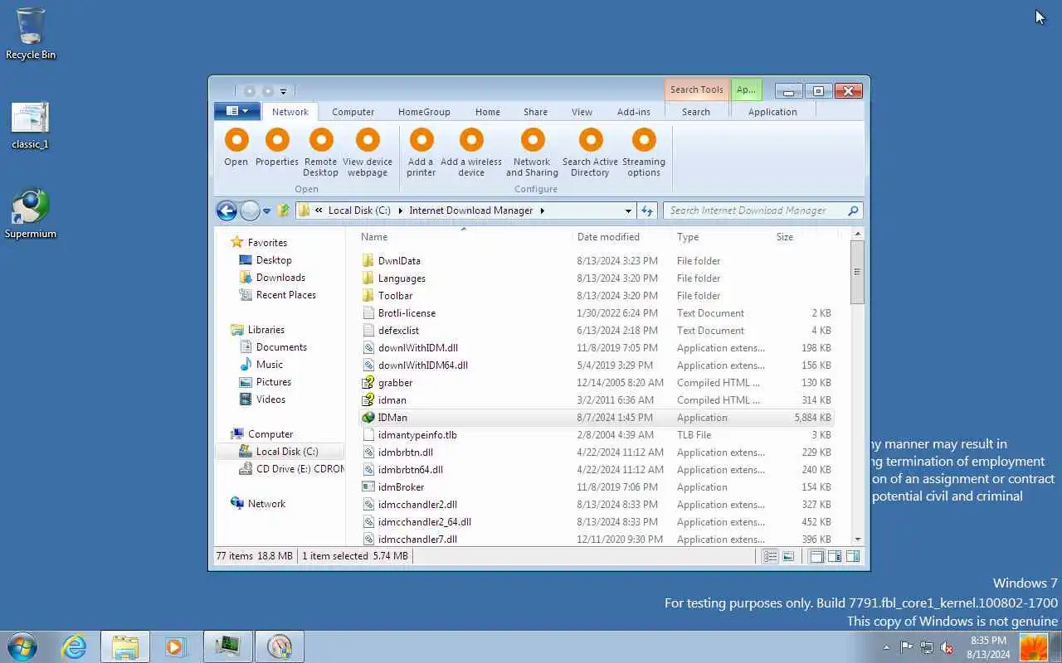The image size is (1062, 663).
Task: Sort files by Date modified column
Action: (622, 237)
